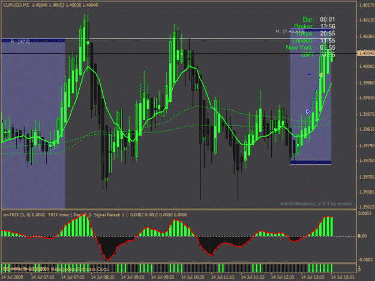Click price scale value 1.39920

click(367, 98)
